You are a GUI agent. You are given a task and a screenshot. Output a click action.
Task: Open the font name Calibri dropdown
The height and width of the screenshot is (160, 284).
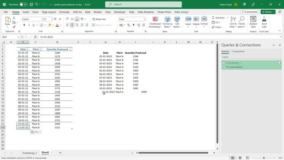pos(42,19)
